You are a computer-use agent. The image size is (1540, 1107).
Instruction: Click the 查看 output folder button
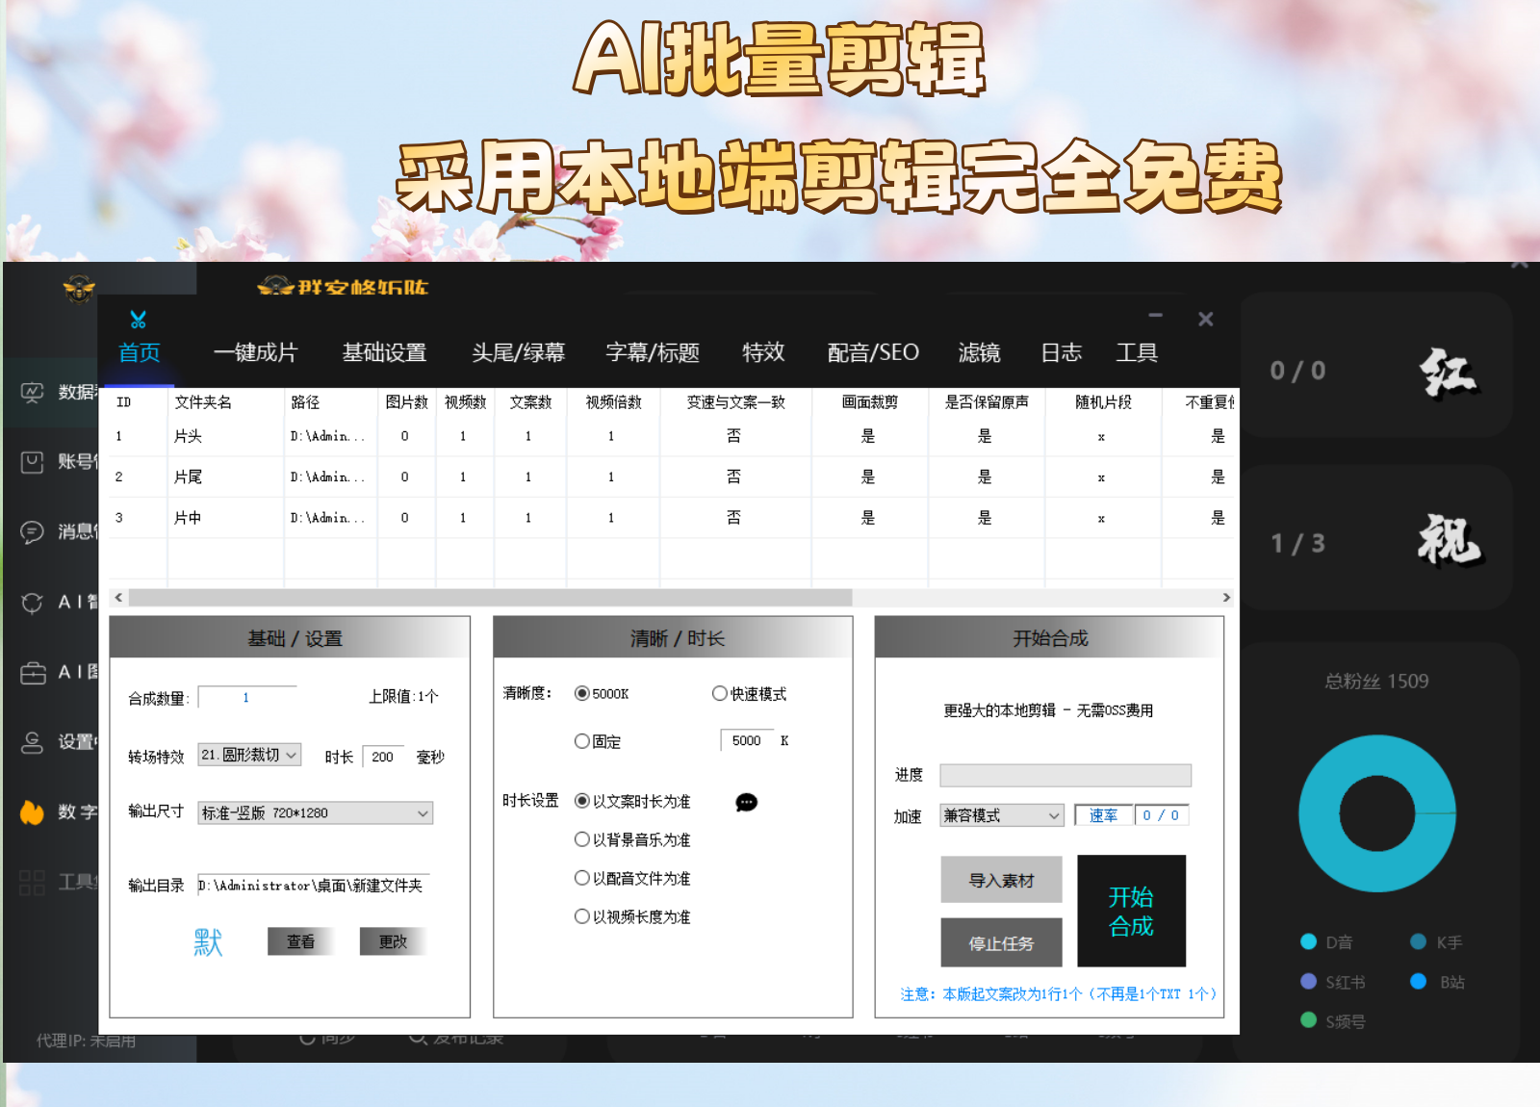300,941
